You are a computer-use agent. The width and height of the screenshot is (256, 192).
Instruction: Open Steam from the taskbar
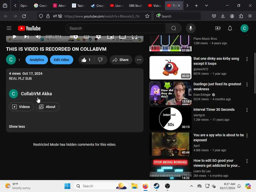(156, 186)
